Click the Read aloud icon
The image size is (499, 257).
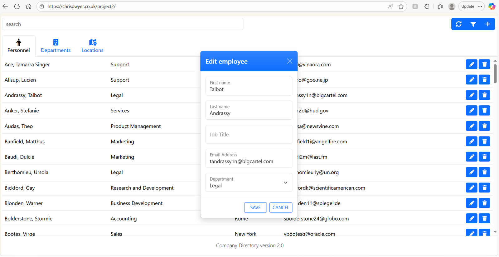pyautogui.click(x=390, y=6)
